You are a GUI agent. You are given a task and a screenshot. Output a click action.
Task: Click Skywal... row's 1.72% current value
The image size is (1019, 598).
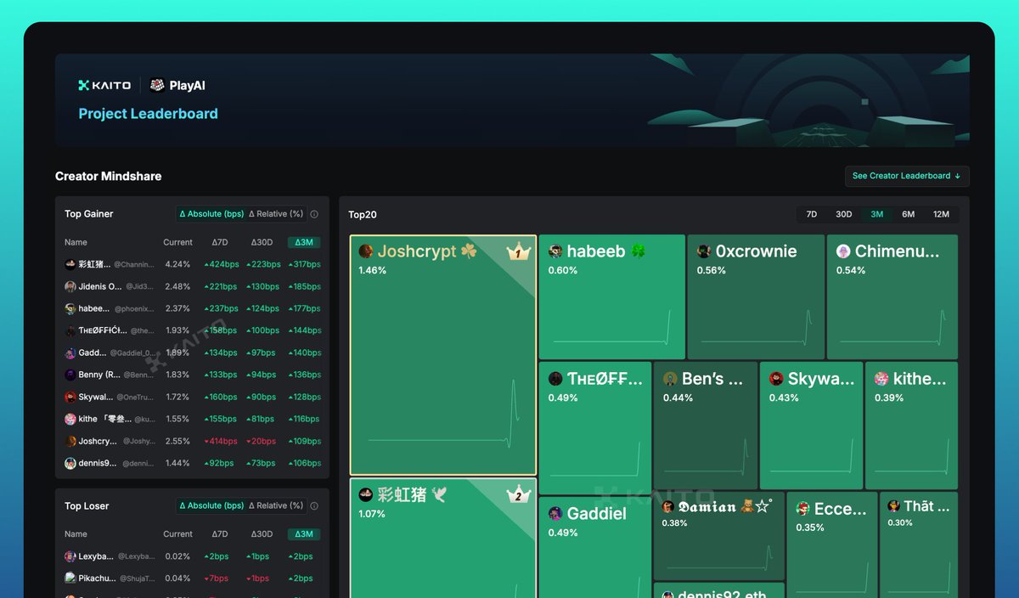point(177,397)
